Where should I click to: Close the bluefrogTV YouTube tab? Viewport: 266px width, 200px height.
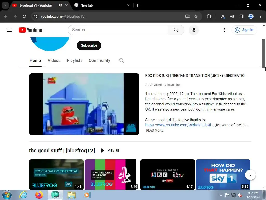(x=66, y=5)
